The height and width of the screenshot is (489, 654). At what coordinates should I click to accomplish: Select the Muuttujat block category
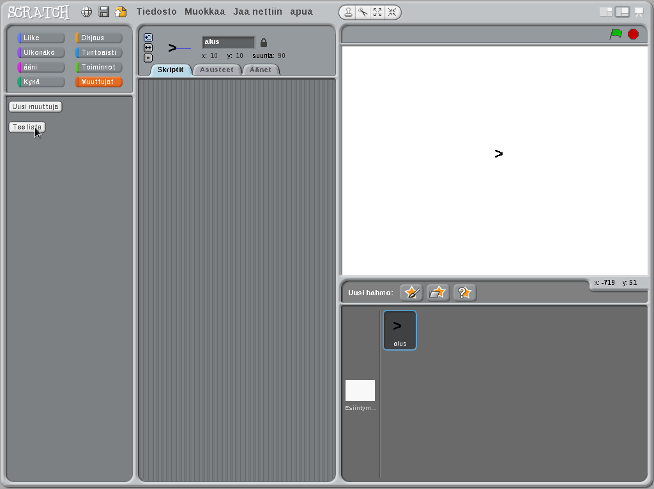click(x=98, y=82)
